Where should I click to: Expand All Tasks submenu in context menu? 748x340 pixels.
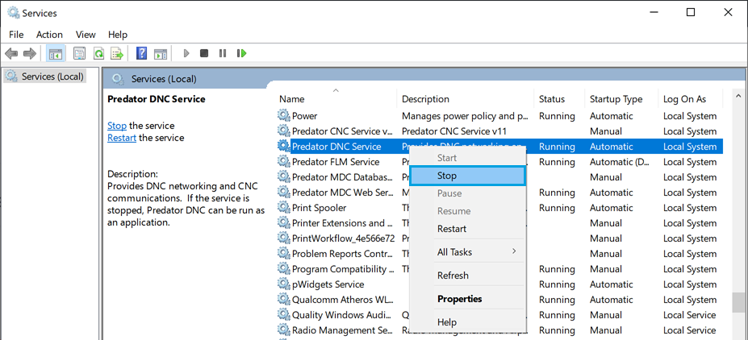point(467,252)
